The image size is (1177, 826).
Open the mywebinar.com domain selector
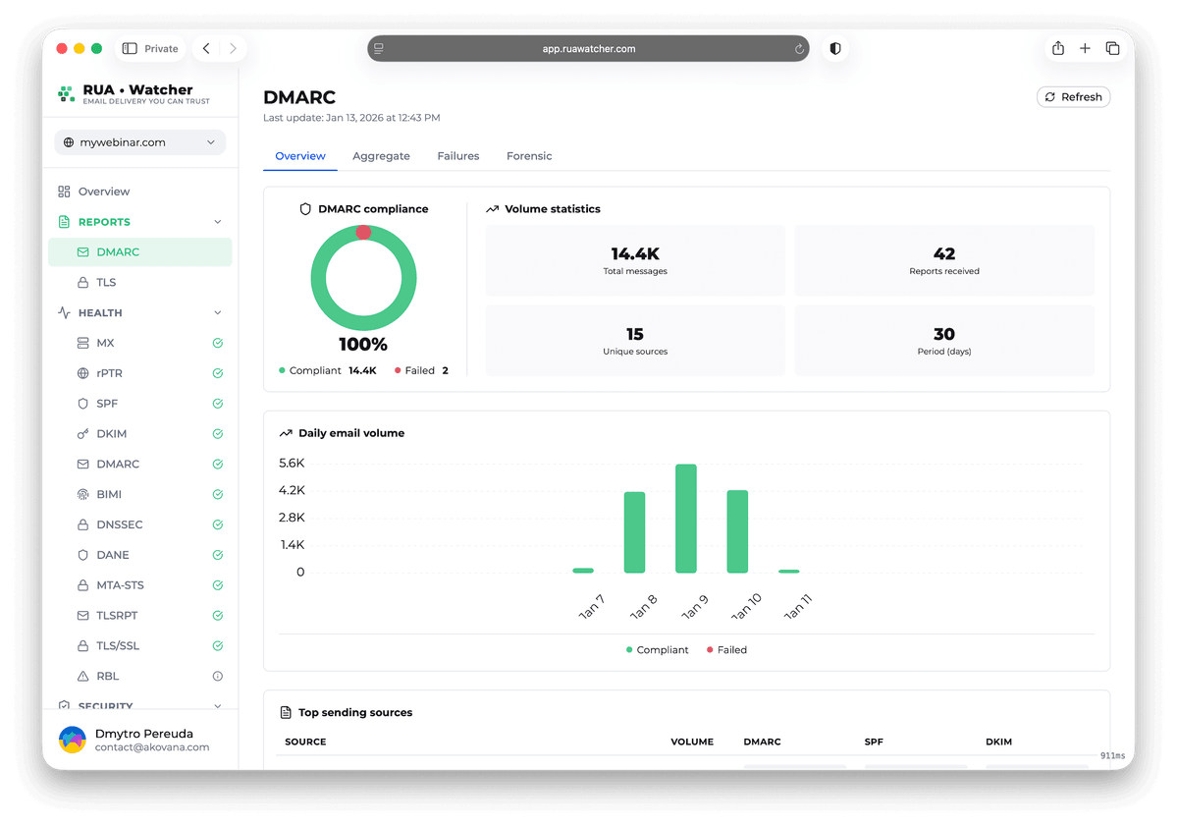click(139, 142)
